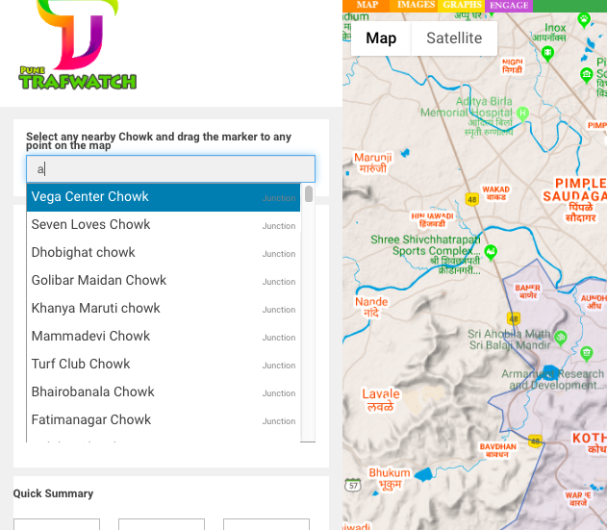Open the IMAGES tab
Viewport: 607px width, 530px height.
pyautogui.click(x=416, y=5)
